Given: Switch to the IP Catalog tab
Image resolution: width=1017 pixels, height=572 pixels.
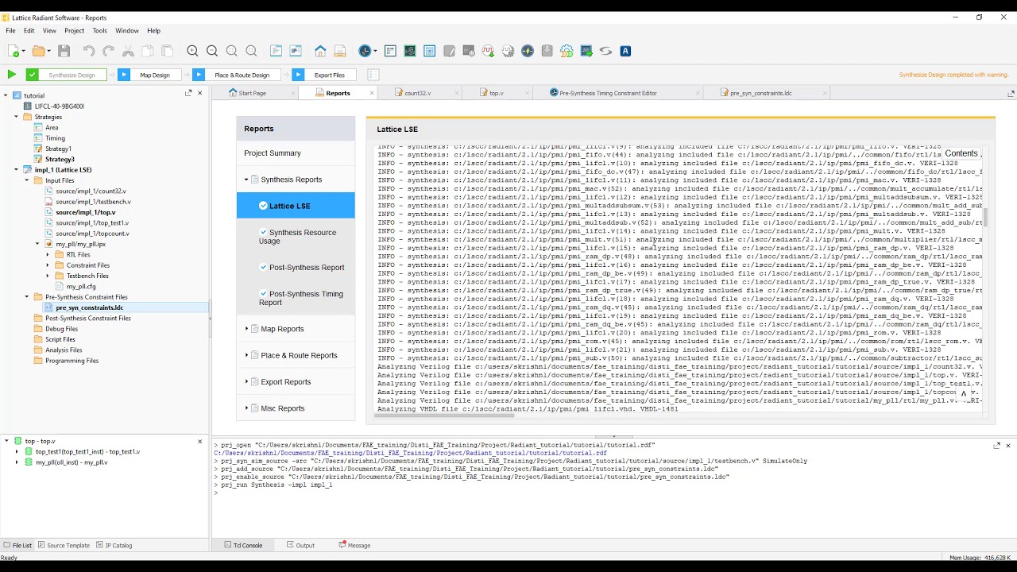Looking at the screenshot, I should [114, 545].
